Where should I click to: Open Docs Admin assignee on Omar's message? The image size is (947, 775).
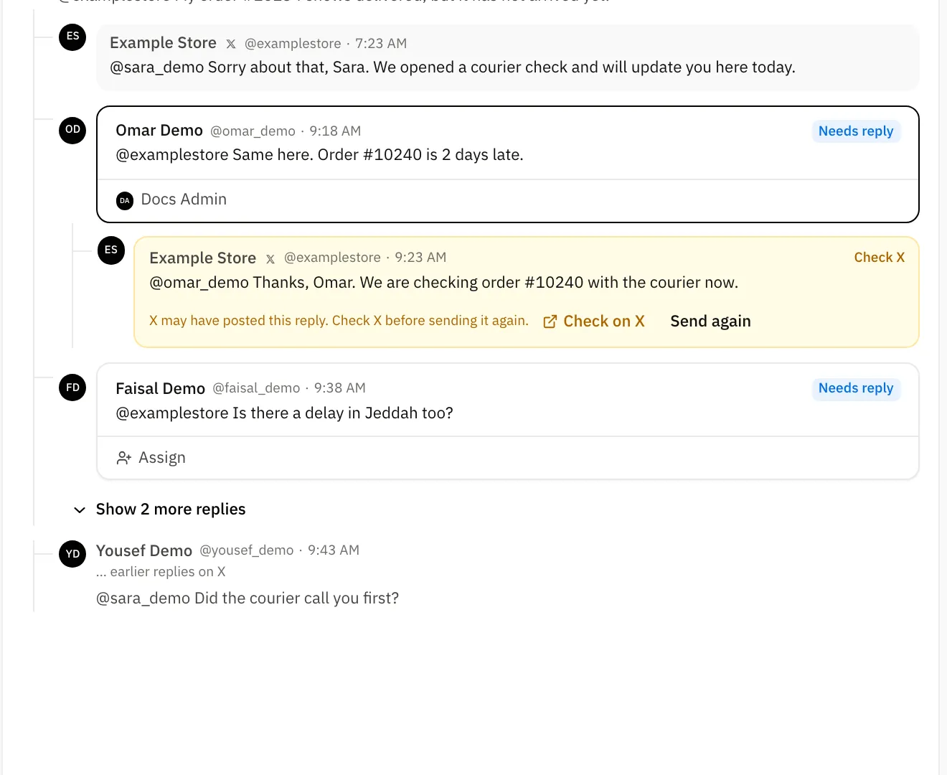tap(171, 200)
